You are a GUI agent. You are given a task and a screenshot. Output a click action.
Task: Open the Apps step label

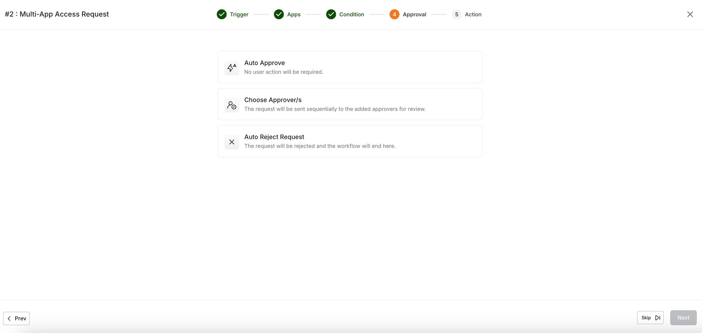coord(294,15)
